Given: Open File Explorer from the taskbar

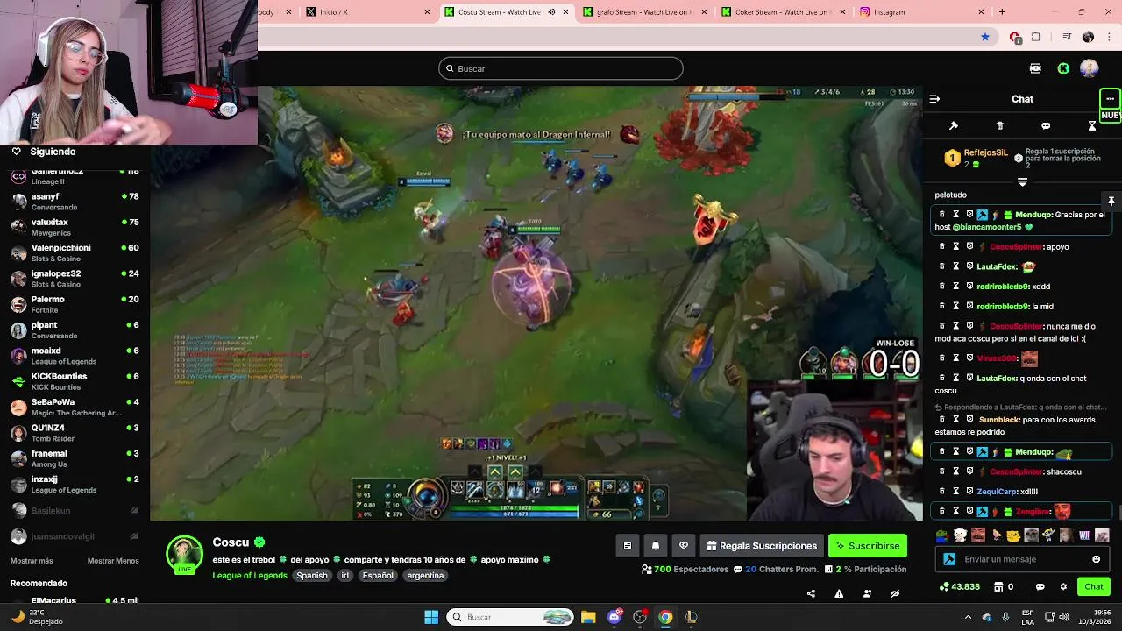Looking at the screenshot, I should coord(588,617).
